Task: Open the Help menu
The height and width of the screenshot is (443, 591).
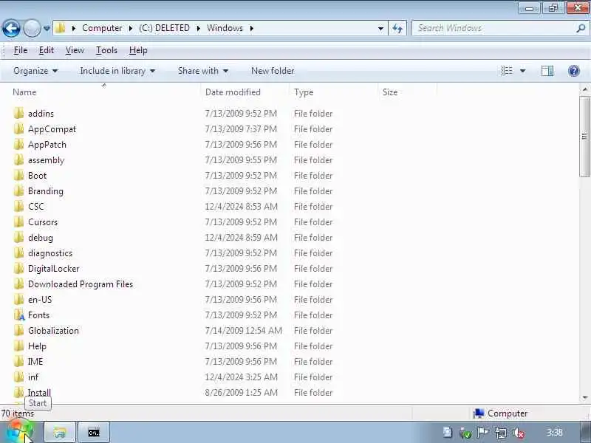Action: pos(138,50)
